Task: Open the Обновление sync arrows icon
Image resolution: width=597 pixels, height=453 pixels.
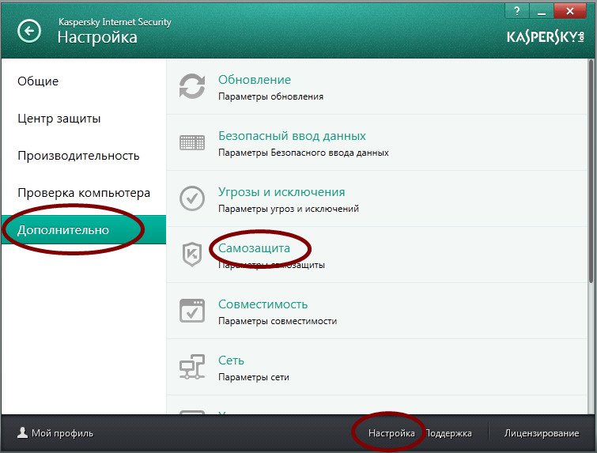Action: (x=192, y=86)
